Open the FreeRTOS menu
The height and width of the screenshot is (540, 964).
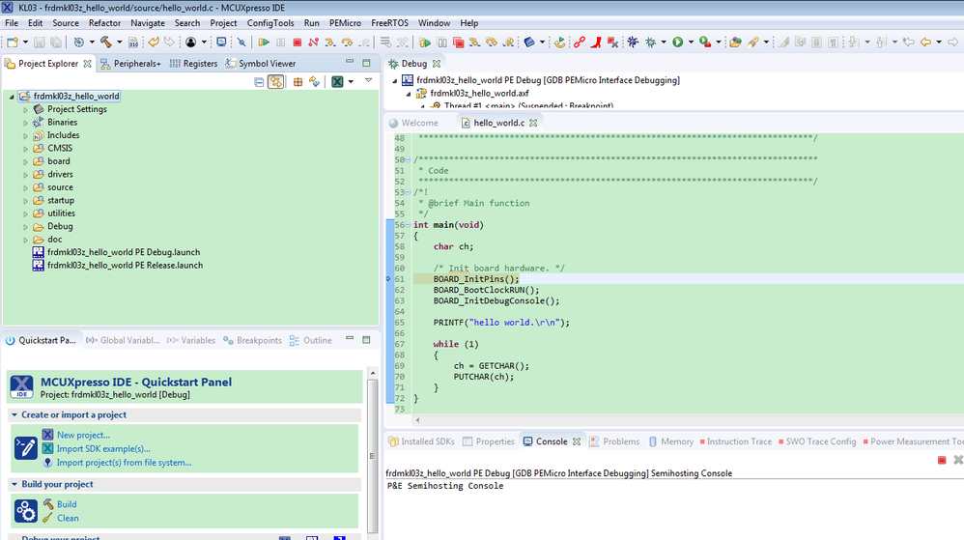[391, 22]
